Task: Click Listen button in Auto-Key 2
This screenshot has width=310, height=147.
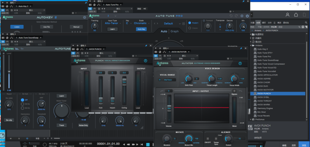Action: coord(17,27)
